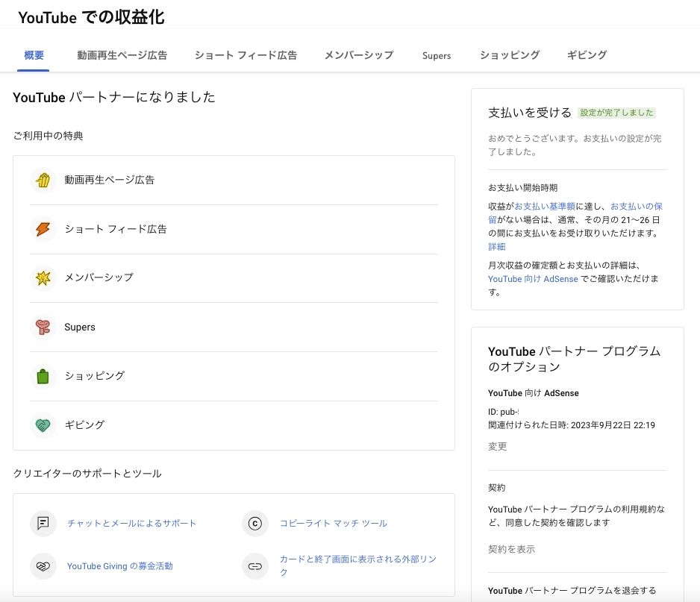Click the lightning bolt ショート フィード広告 icon
Viewport: 700px width, 602px height.
43,229
